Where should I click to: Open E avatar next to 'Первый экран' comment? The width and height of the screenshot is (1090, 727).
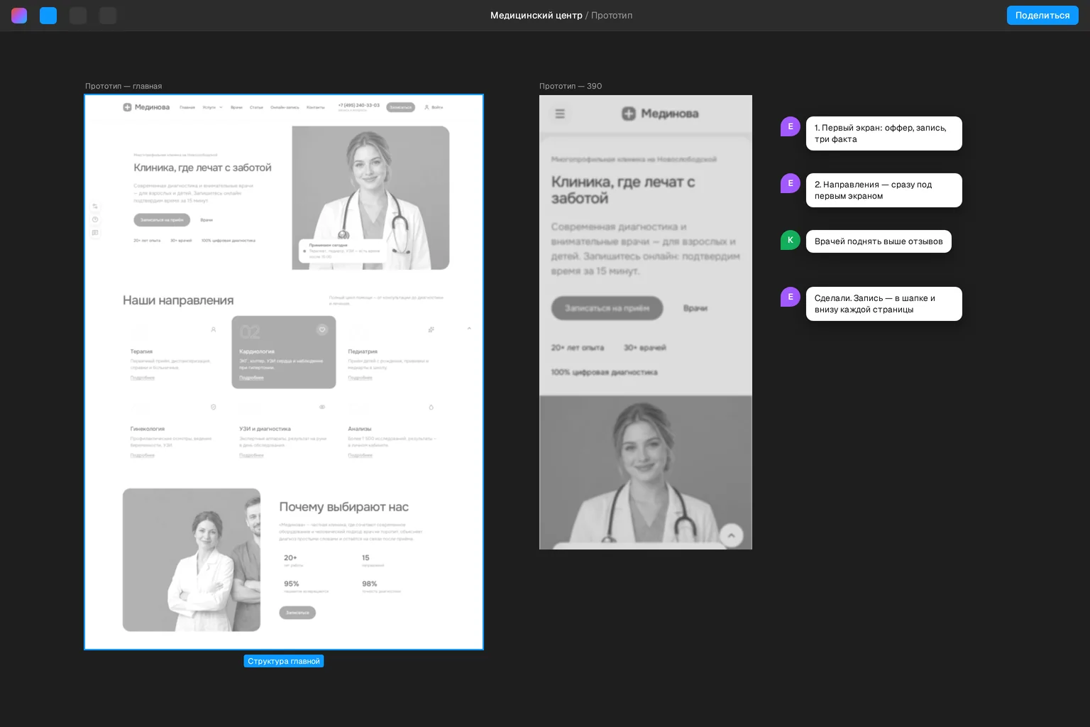pyautogui.click(x=791, y=126)
